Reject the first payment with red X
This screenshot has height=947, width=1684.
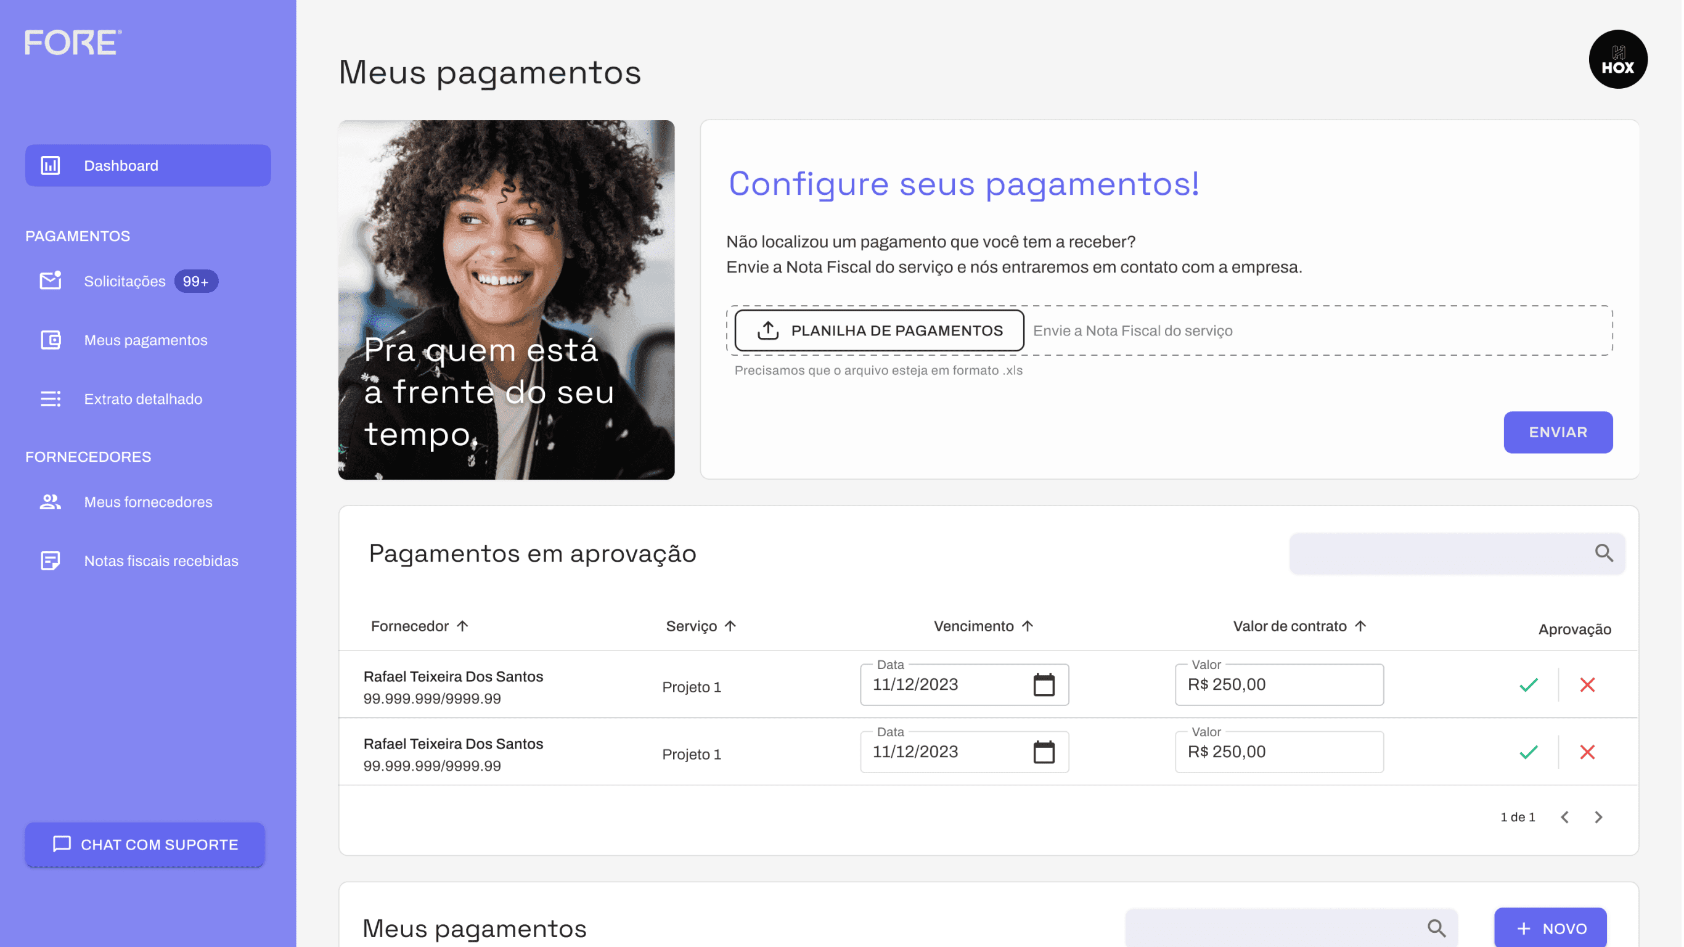(1587, 685)
